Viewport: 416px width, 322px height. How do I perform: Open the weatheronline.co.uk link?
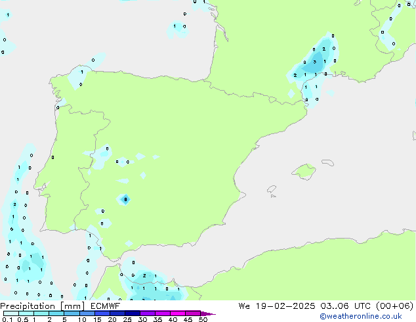pos(361,316)
